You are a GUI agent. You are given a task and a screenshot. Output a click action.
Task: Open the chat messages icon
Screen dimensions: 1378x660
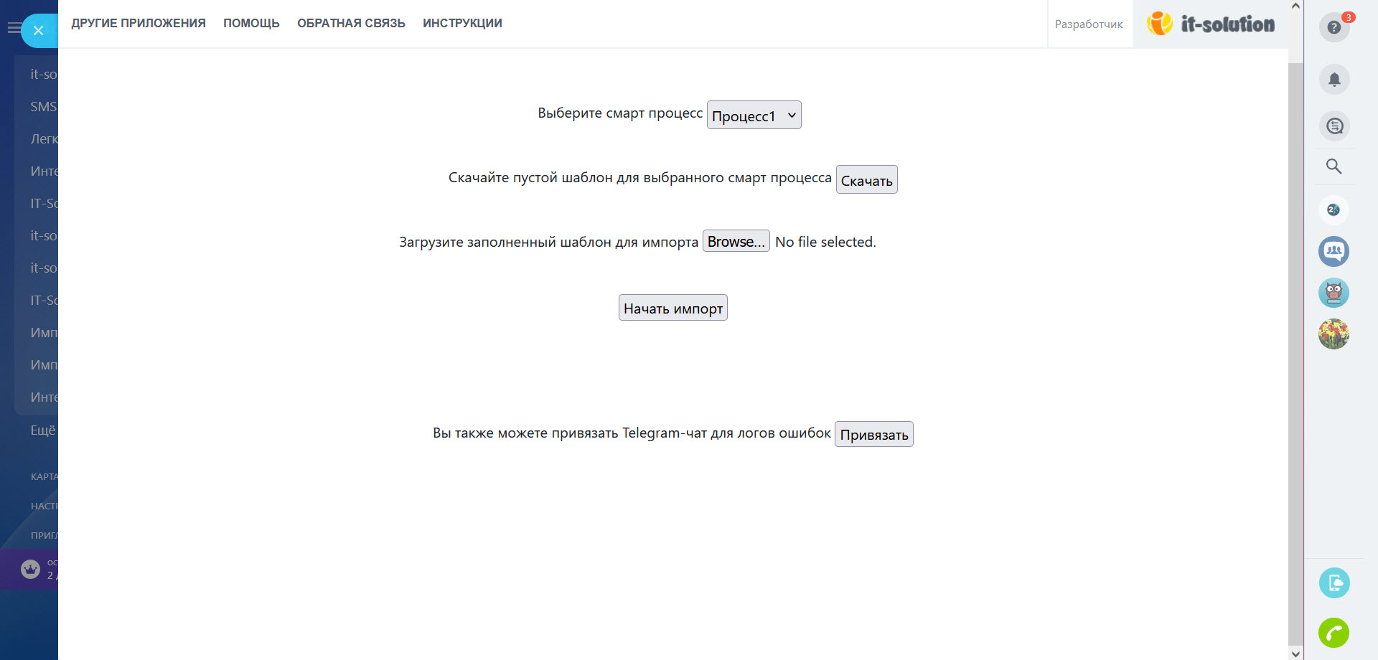1334,126
